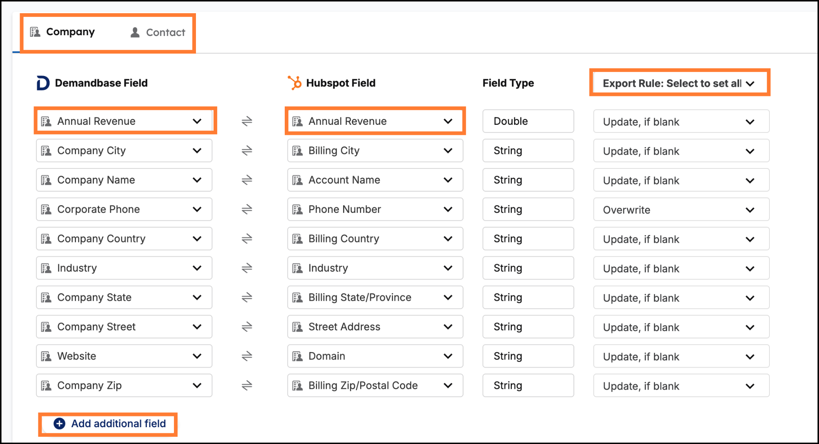Click the Hubspot sprocket logo icon
This screenshot has height=444, width=819.
coord(295,83)
